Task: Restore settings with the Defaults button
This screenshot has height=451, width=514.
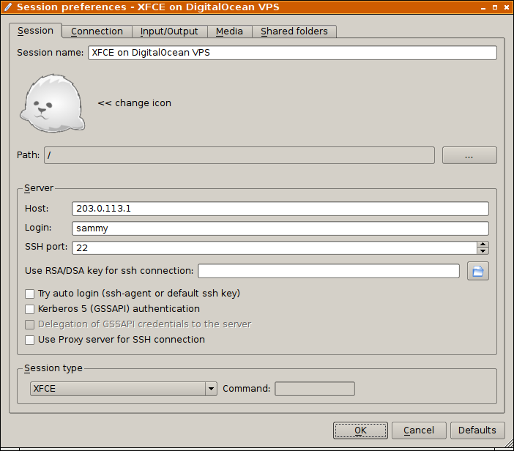Action: pos(477,430)
